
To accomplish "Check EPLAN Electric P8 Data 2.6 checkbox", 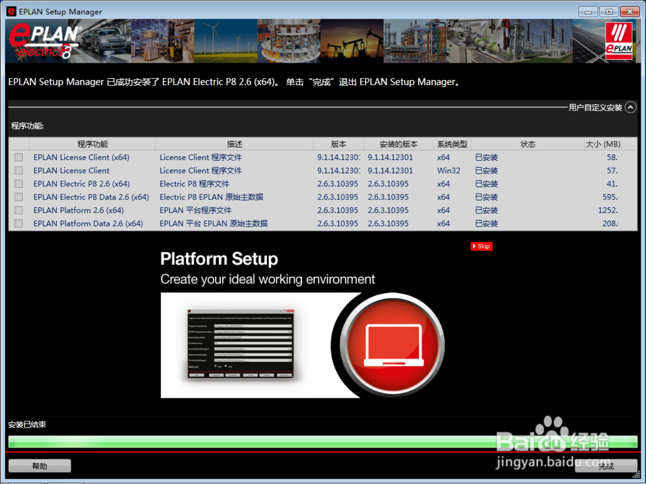I will click(19, 197).
